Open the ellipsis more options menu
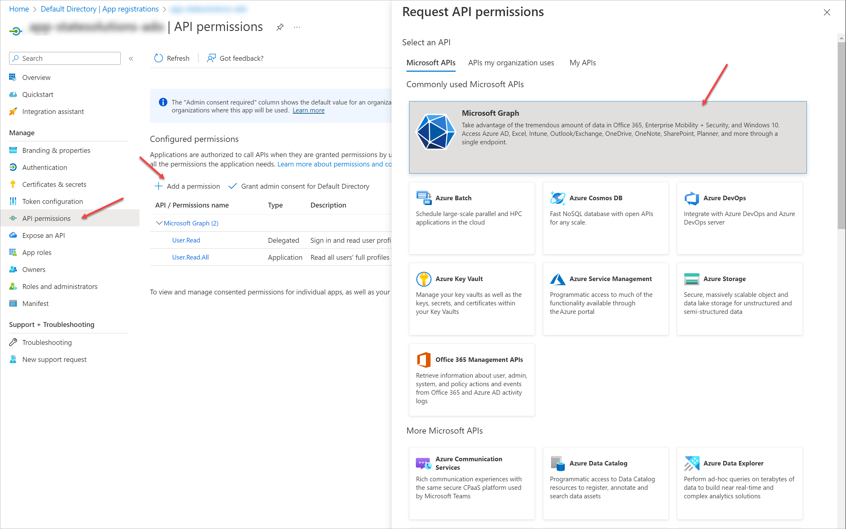The width and height of the screenshot is (846, 529). point(297,27)
